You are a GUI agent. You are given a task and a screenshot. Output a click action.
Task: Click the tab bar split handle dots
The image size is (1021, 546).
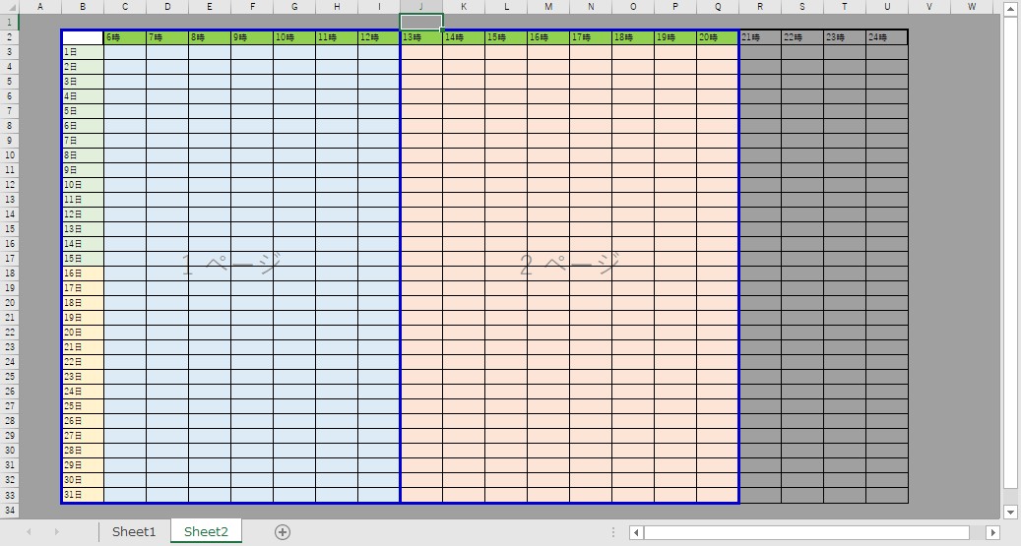click(x=613, y=532)
